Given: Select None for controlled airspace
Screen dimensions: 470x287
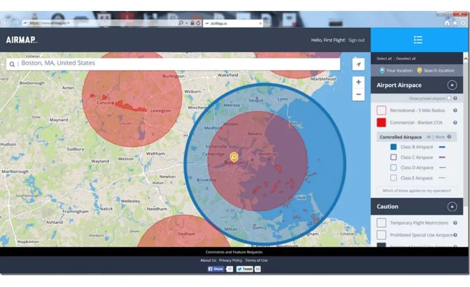Looking at the screenshot, I should [x=440, y=137].
